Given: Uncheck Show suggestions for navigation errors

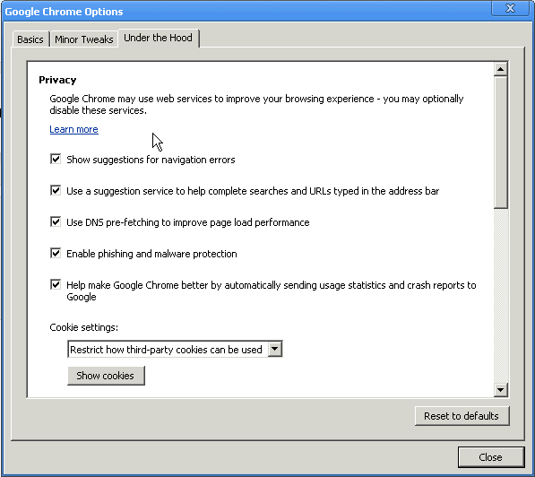Looking at the screenshot, I should [x=56, y=159].
